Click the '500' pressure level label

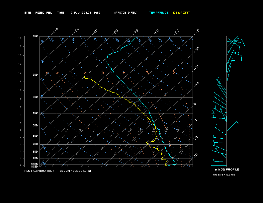[x=35, y=125]
